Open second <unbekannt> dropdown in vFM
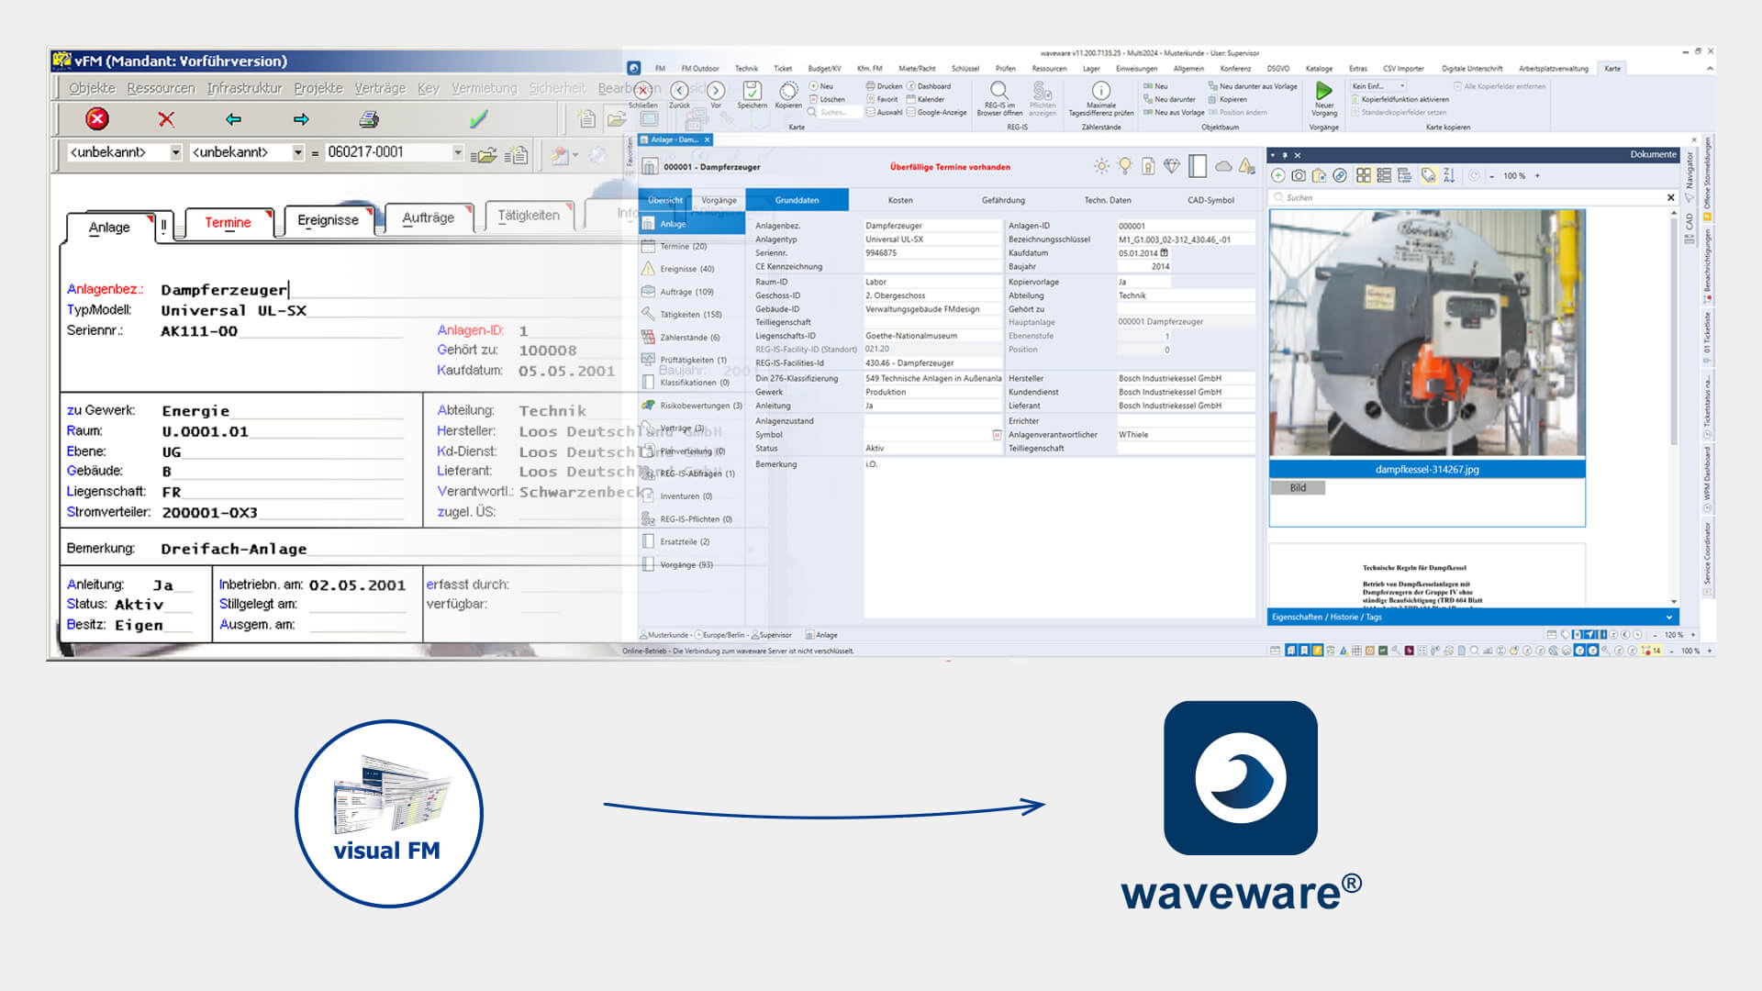1762x991 pixels. click(298, 152)
